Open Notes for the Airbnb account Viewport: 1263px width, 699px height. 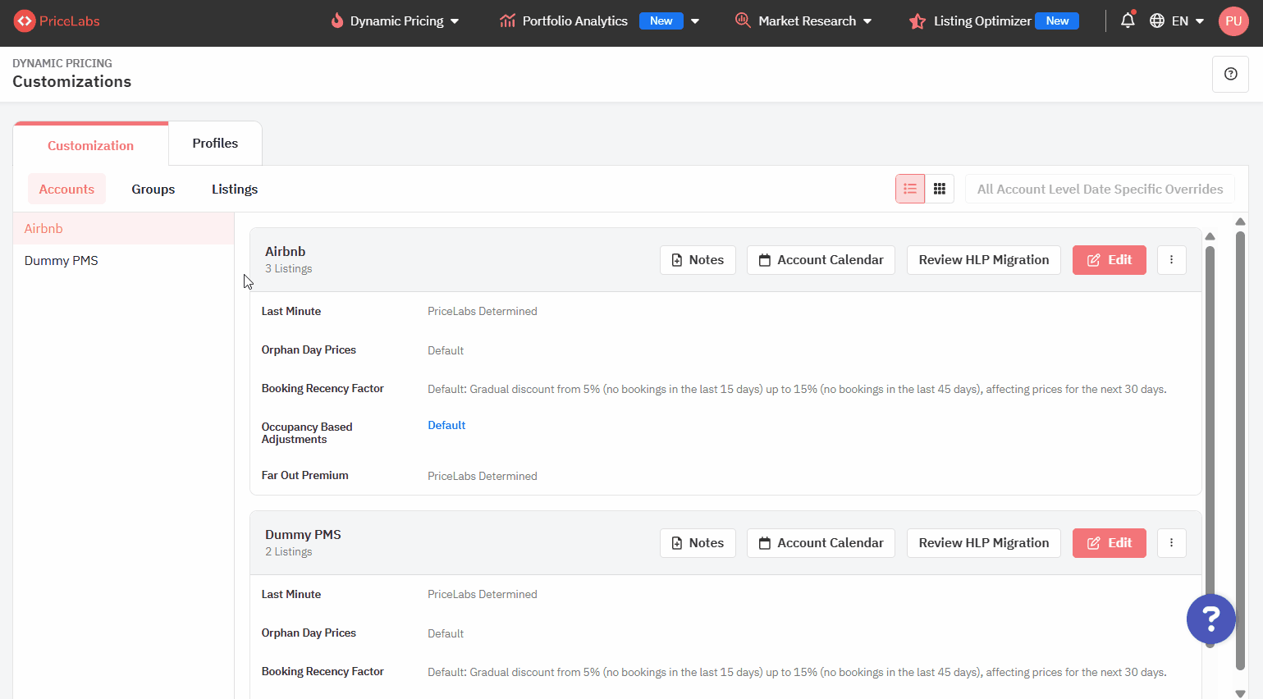(698, 260)
